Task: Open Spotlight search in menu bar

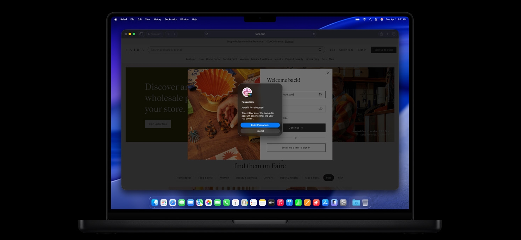Action: [x=370, y=19]
